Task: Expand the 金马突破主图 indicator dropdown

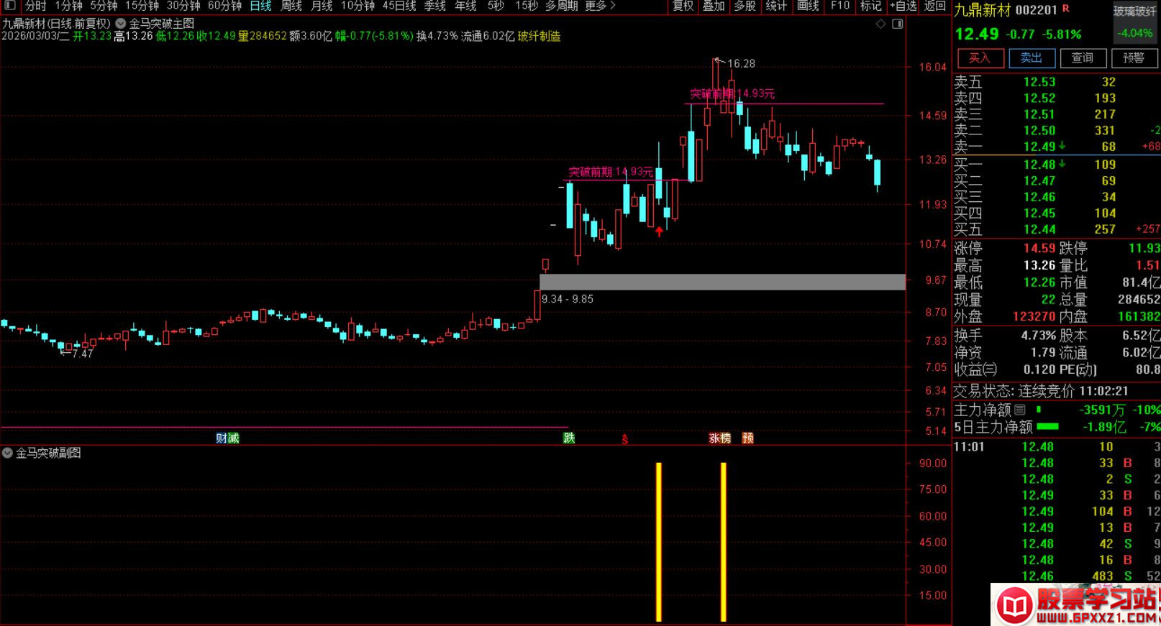Action: (x=121, y=24)
